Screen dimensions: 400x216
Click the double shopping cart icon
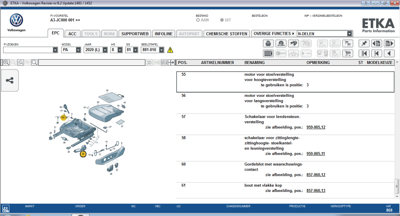(x=348, y=43)
